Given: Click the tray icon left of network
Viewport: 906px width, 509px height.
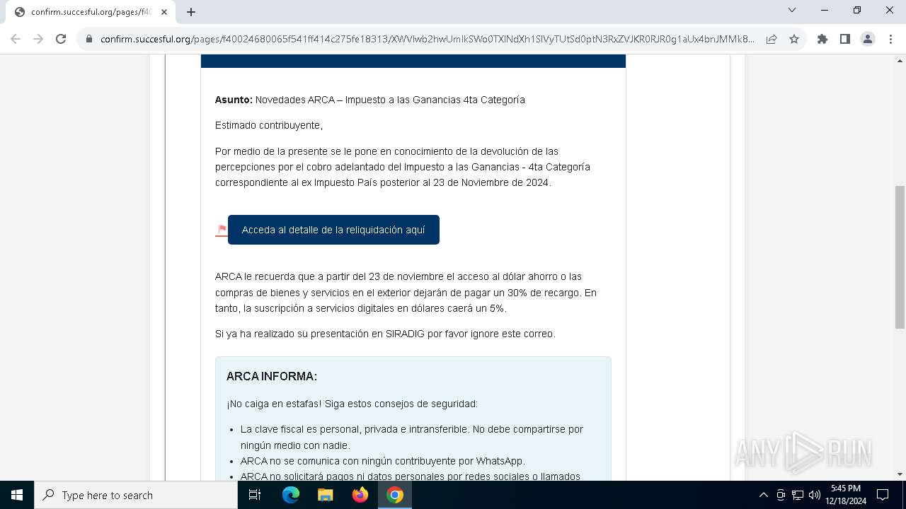Looking at the screenshot, I should click(x=781, y=495).
